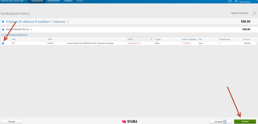Open the Kaikki yritykset company selector
The width and height of the screenshot is (258, 124).
coord(245,2)
